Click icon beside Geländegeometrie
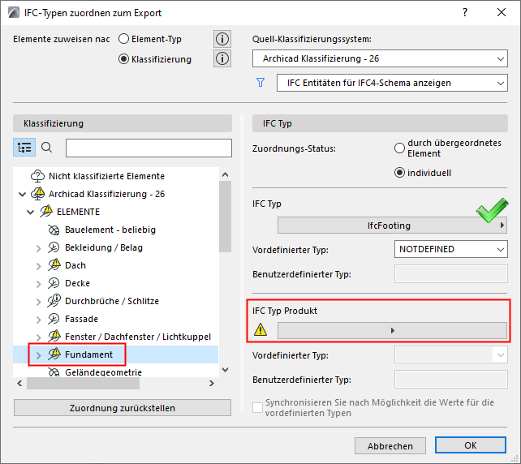Image resolution: width=521 pixels, height=464 pixels. click(54, 372)
